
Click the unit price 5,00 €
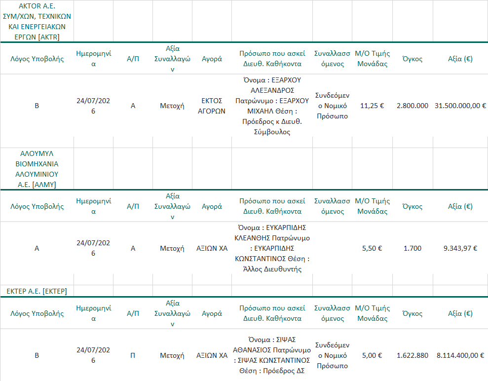coord(372,355)
